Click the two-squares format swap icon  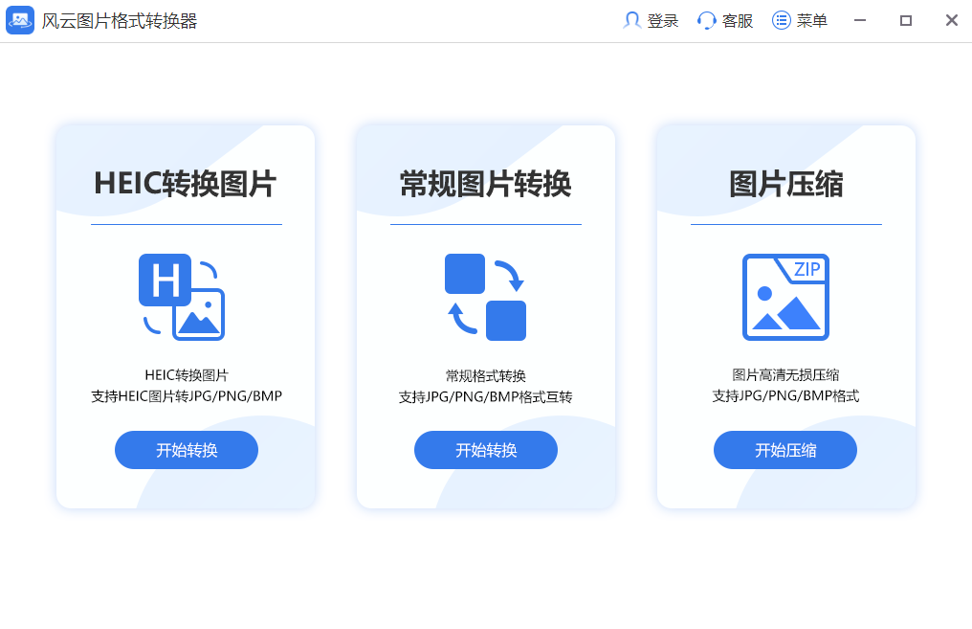[x=485, y=297]
